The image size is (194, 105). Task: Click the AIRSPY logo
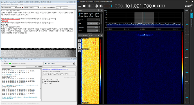click(x=189, y=6)
